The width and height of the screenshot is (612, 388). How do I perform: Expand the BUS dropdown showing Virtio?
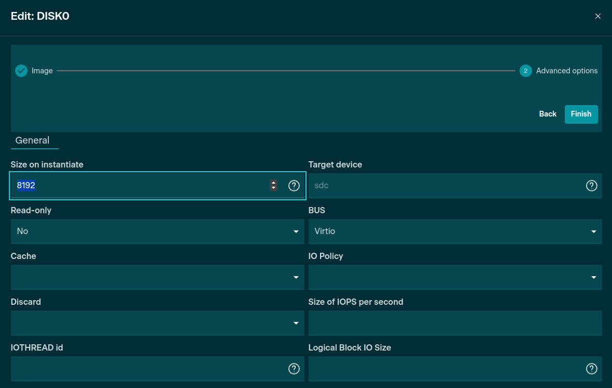point(455,231)
